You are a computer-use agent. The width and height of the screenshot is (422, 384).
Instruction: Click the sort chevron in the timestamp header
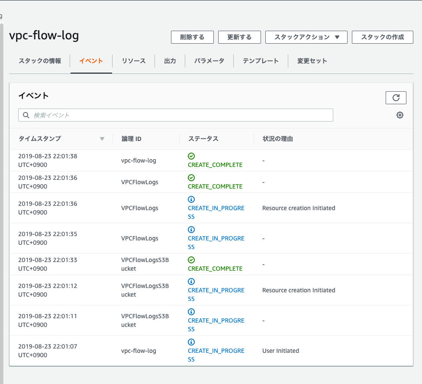point(102,139)
